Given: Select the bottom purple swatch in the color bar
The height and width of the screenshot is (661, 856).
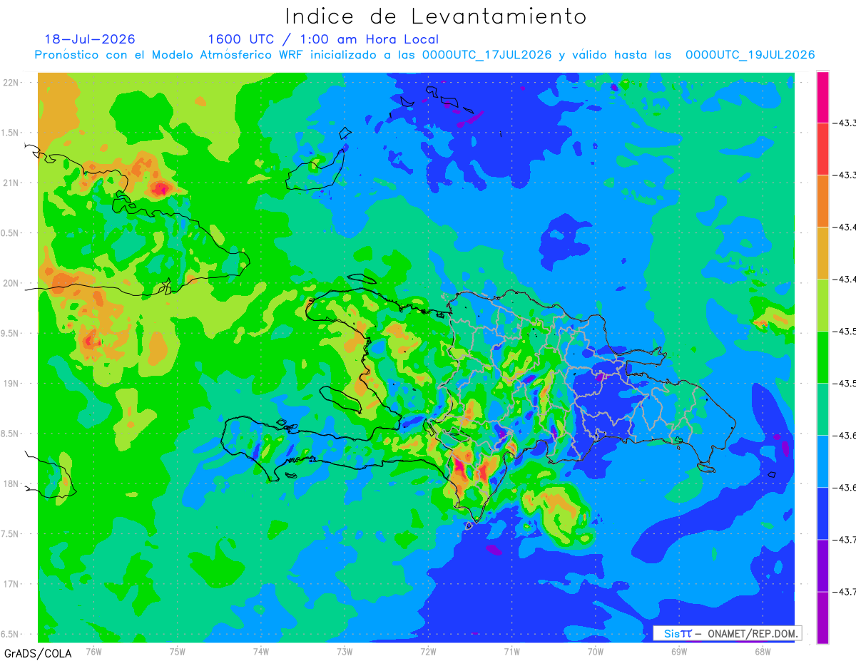Looking at the screenshot, I should pyautogui.click(x=822, y=618).
